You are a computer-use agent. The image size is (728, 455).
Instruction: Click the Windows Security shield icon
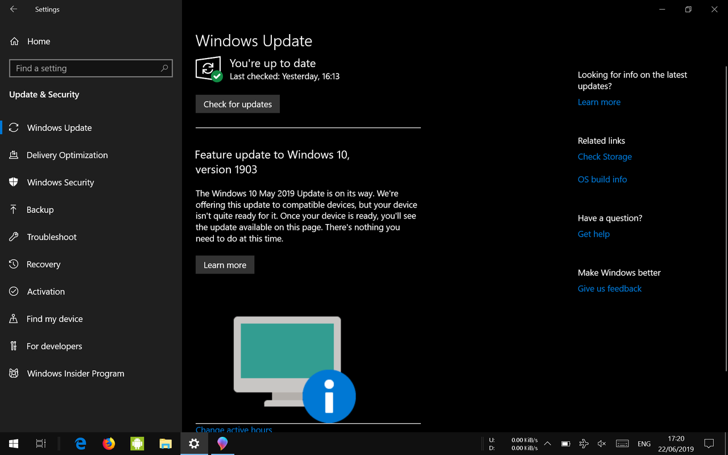coord(14,182)
